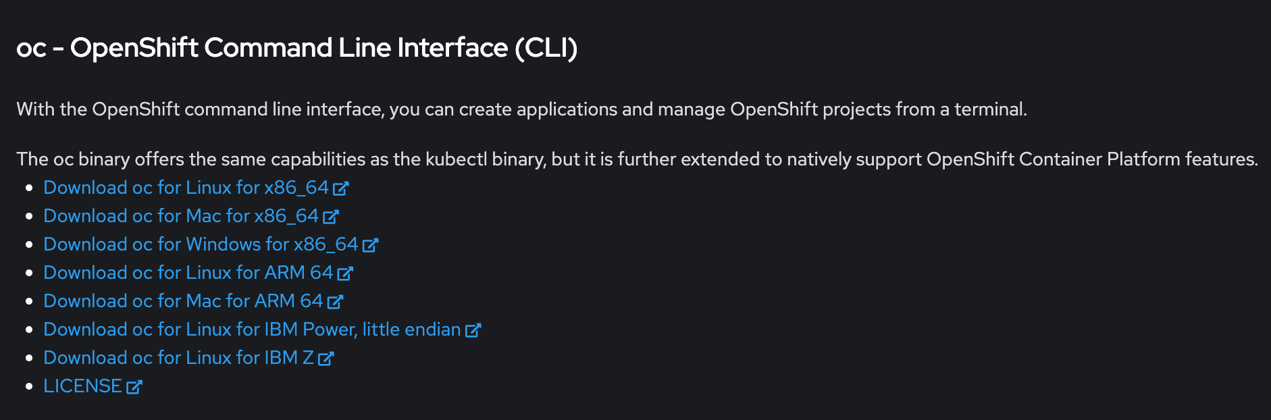Follow Download oc for Linux for ARM 64 link

pos(188,273)
